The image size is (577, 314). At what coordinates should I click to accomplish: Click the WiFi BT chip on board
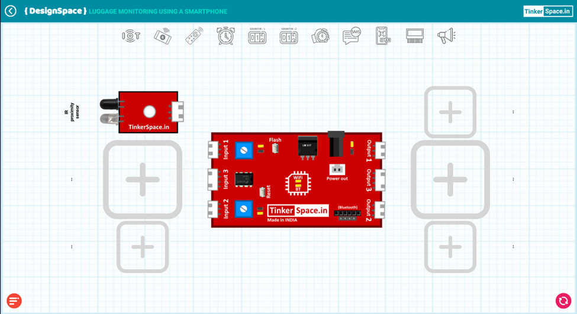pyautogui.click(x=298, y=183)
